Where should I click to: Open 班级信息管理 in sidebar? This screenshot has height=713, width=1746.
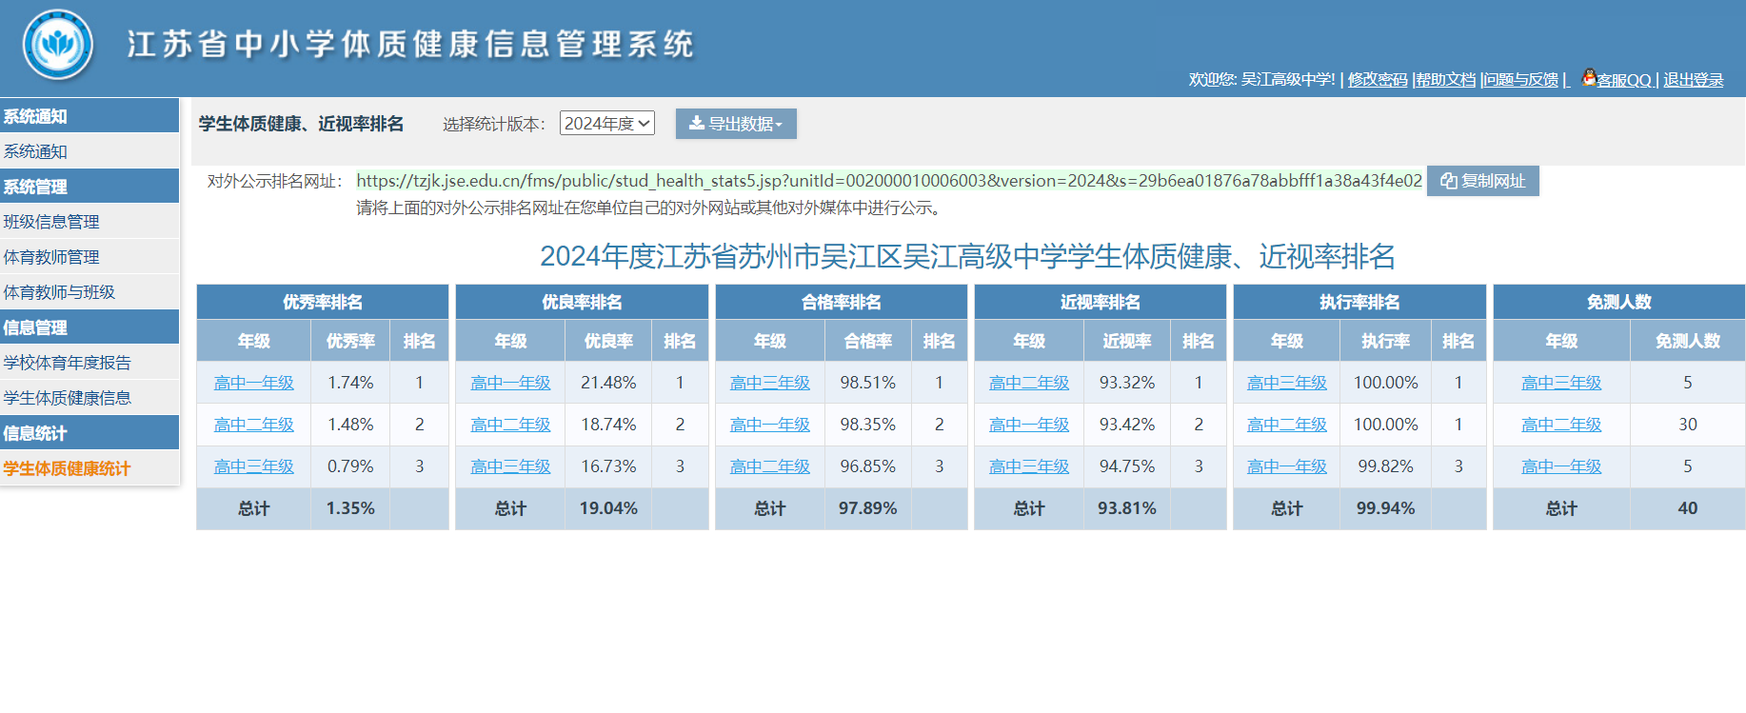[89, 222]
